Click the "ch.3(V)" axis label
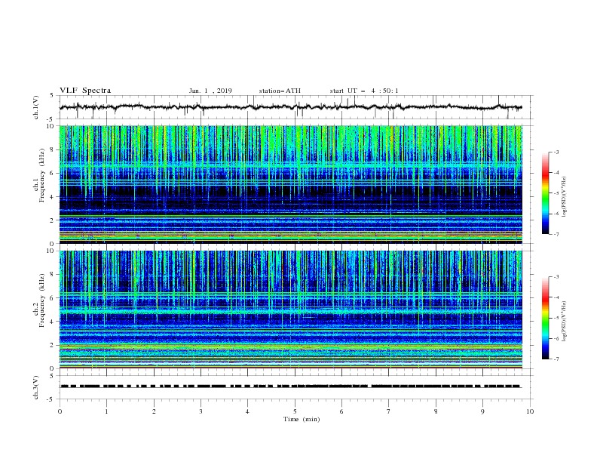Screen dimensions: 597x462 click(x=36, y=387)
